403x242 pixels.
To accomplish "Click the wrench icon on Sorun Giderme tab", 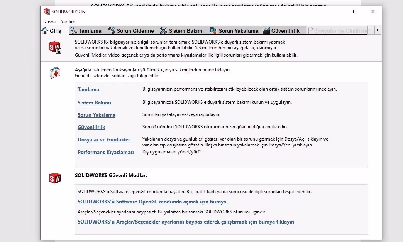I will 112,30.
